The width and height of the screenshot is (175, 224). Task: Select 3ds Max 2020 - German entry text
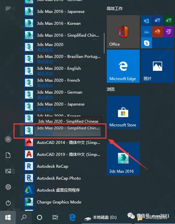pyautogui.click(x=60, y=92)
